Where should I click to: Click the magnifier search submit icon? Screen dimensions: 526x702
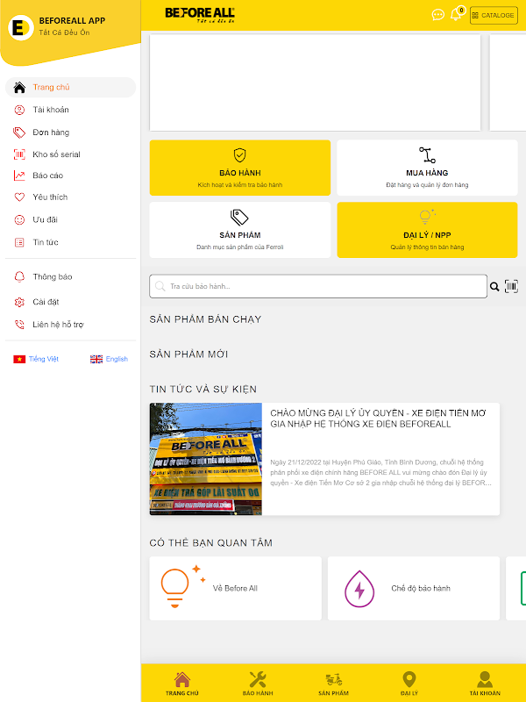494,287
